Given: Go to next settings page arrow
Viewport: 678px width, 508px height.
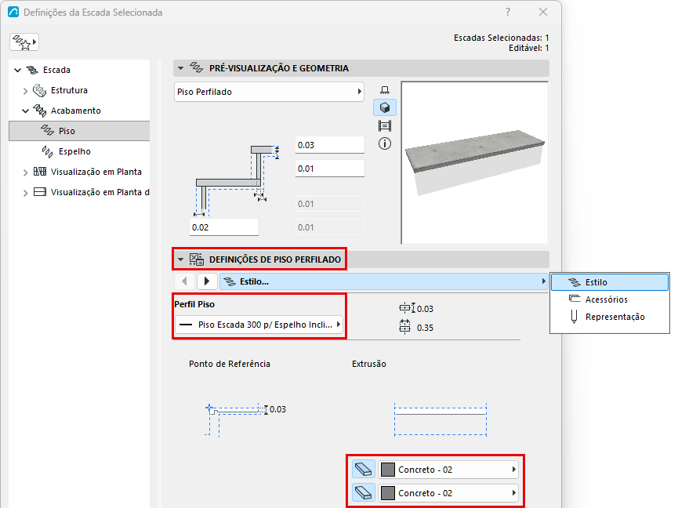Looking at the screenshot, I should coord(207,281).
